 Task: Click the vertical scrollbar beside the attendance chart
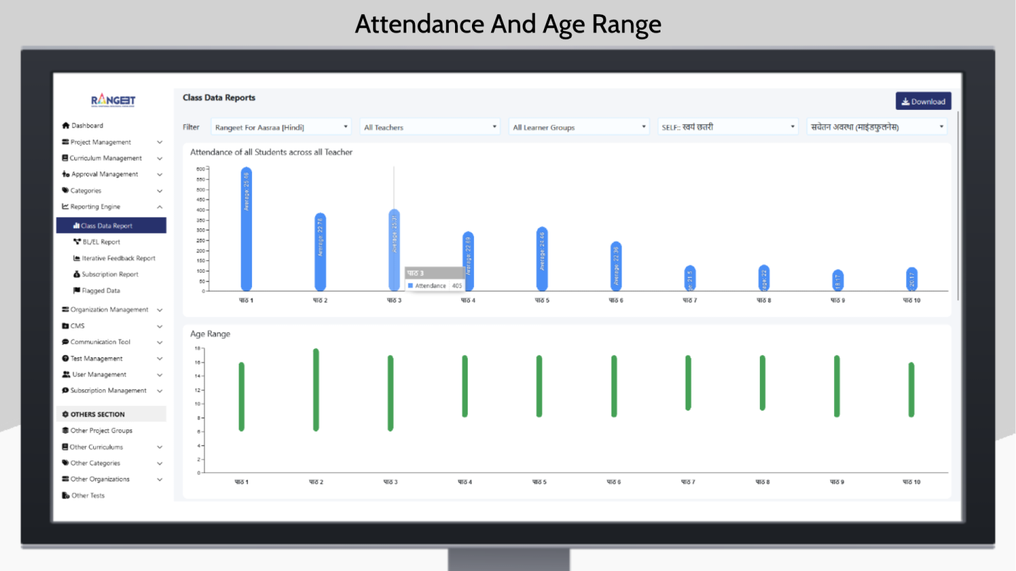958,204
